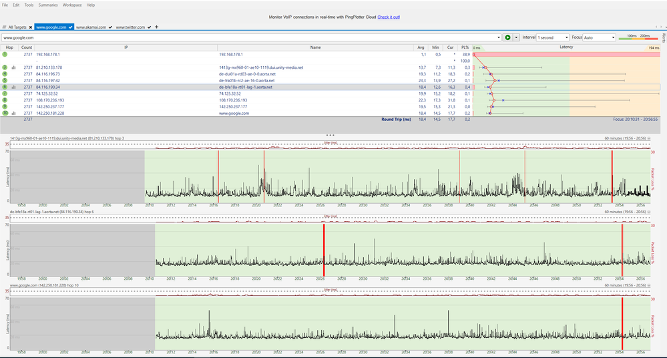This screenshot has height=358, width=667.
Task: Click the hop 8 number circle icon
Action: 5,100
